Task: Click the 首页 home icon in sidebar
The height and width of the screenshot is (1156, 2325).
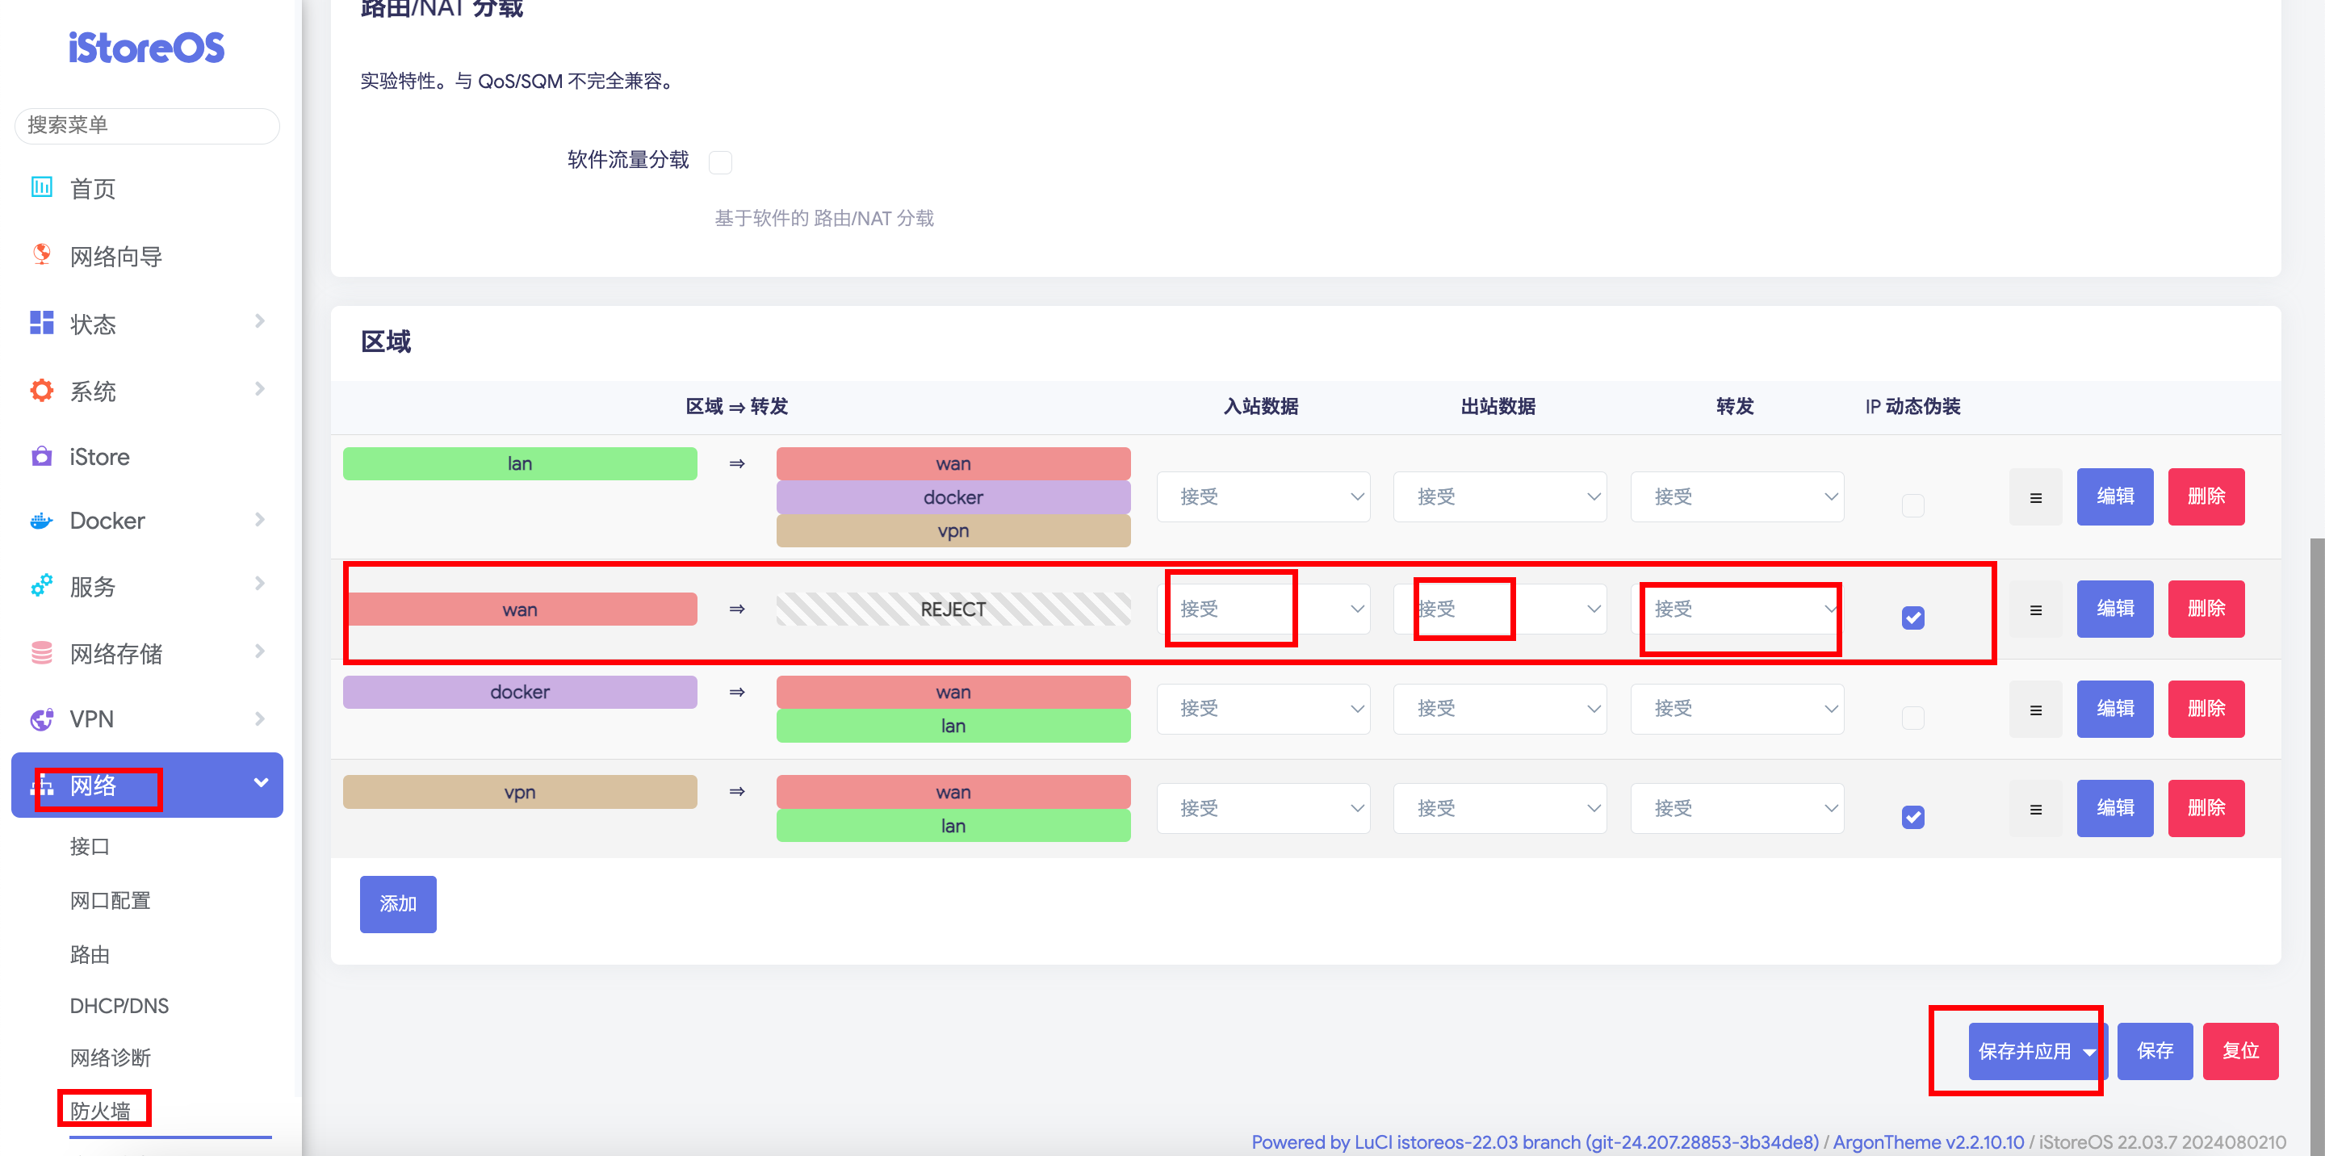Action: 41,186
